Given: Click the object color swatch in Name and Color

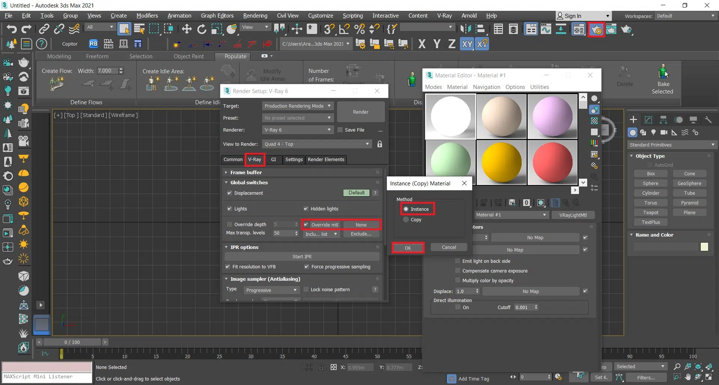Looking at the screenshot, I should pos(704,247).
